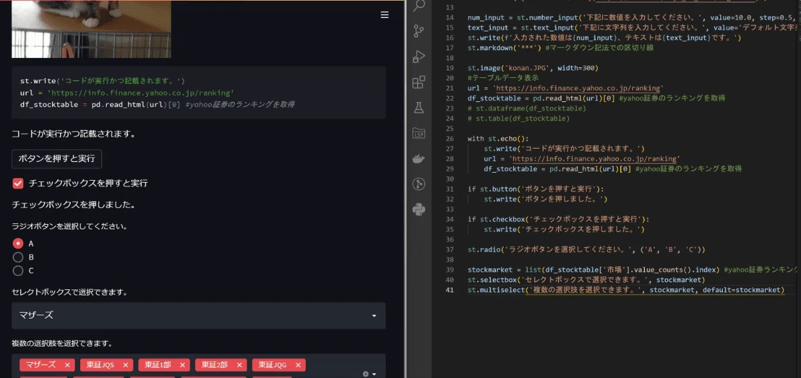Click 'st.image('konan.JPG', width=300)' line
The width and height of the screenshot is (801, 378).
(x=533, y=68)
